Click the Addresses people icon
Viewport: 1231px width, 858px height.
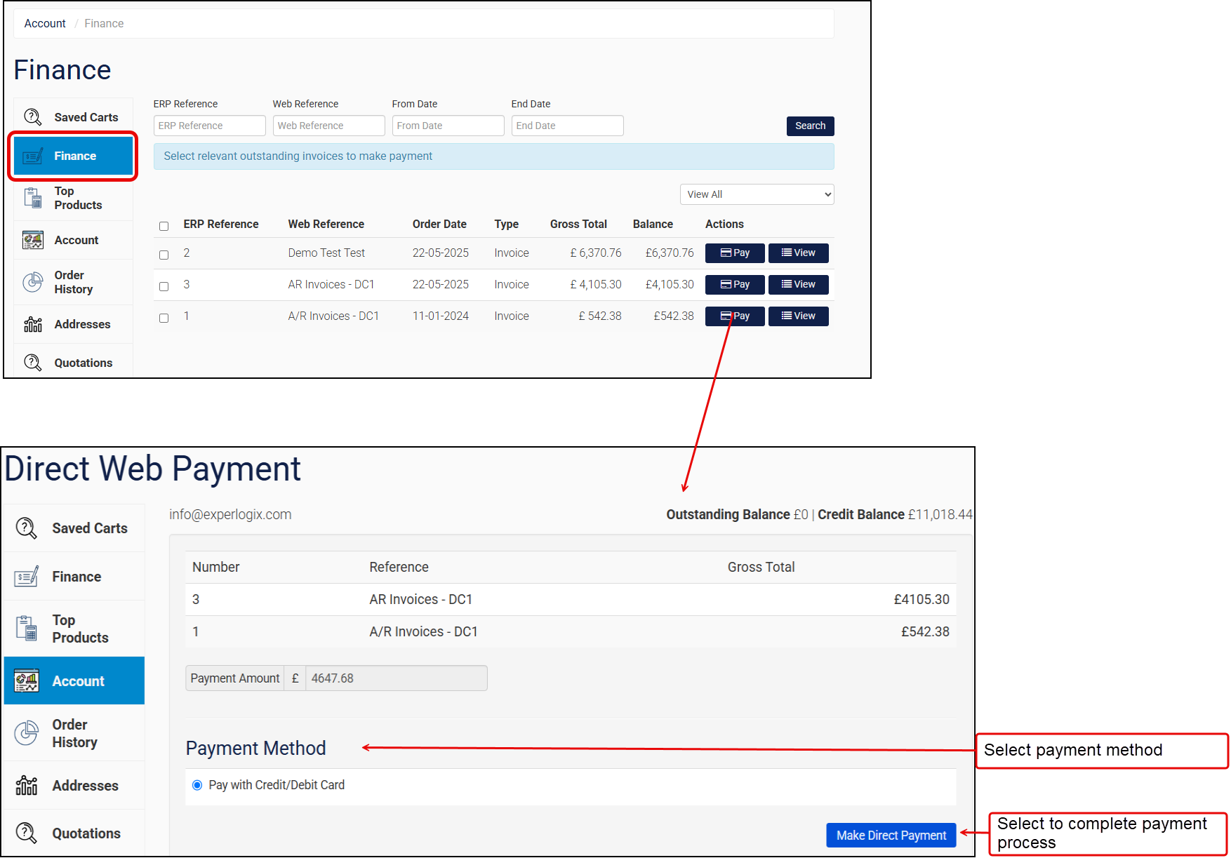click(32, 324)
